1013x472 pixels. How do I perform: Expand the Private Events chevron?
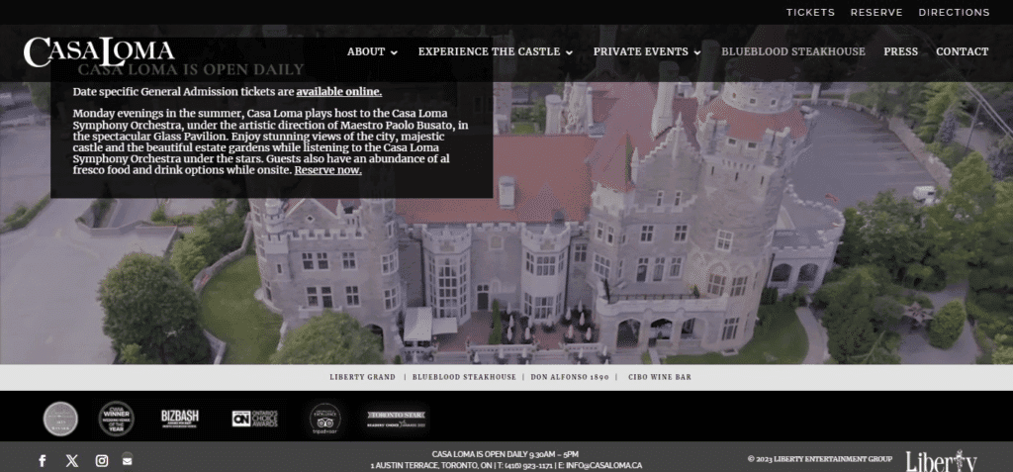click(697, 52)
